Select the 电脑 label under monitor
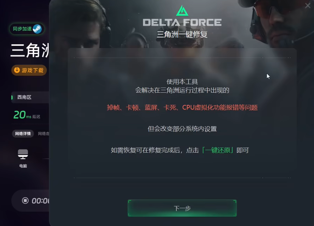This screenshot has height=226, width=314. pos(23,166)
